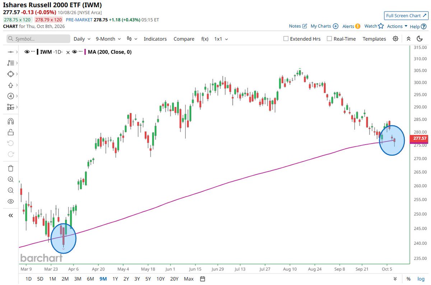The image size is (431, 285).
Task: Choose the shapes drawing tool
Action: click(x=10, y=74)
